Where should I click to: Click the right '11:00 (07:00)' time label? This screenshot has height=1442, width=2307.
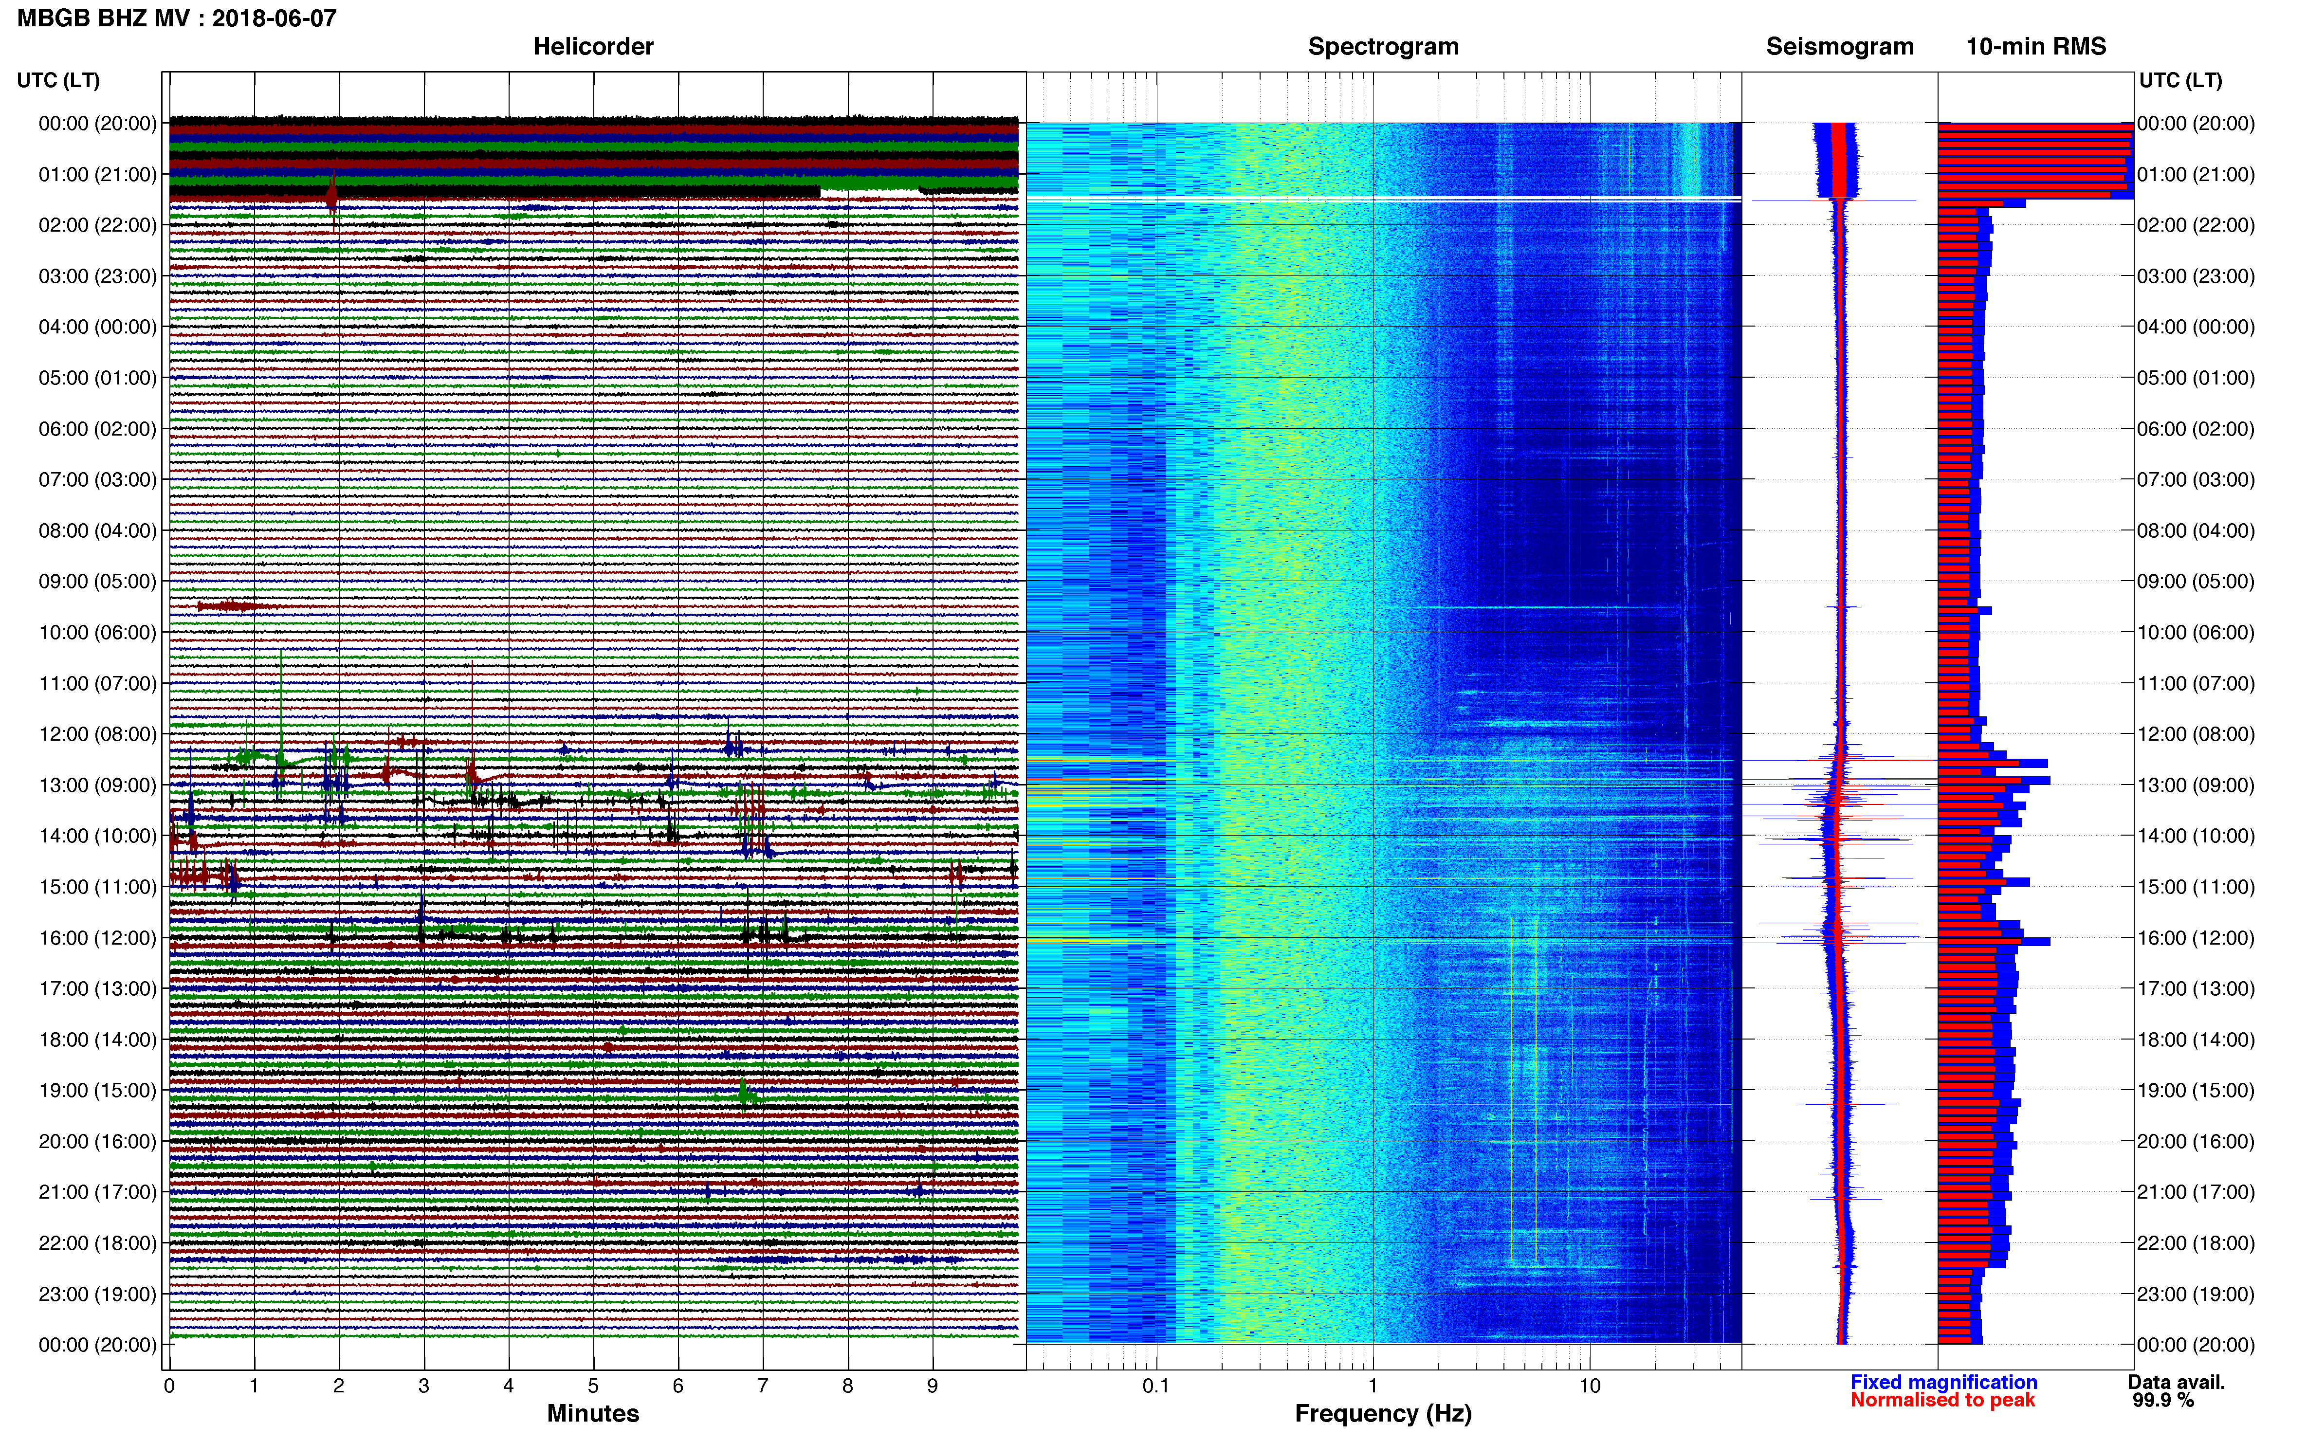[2196, 683]
